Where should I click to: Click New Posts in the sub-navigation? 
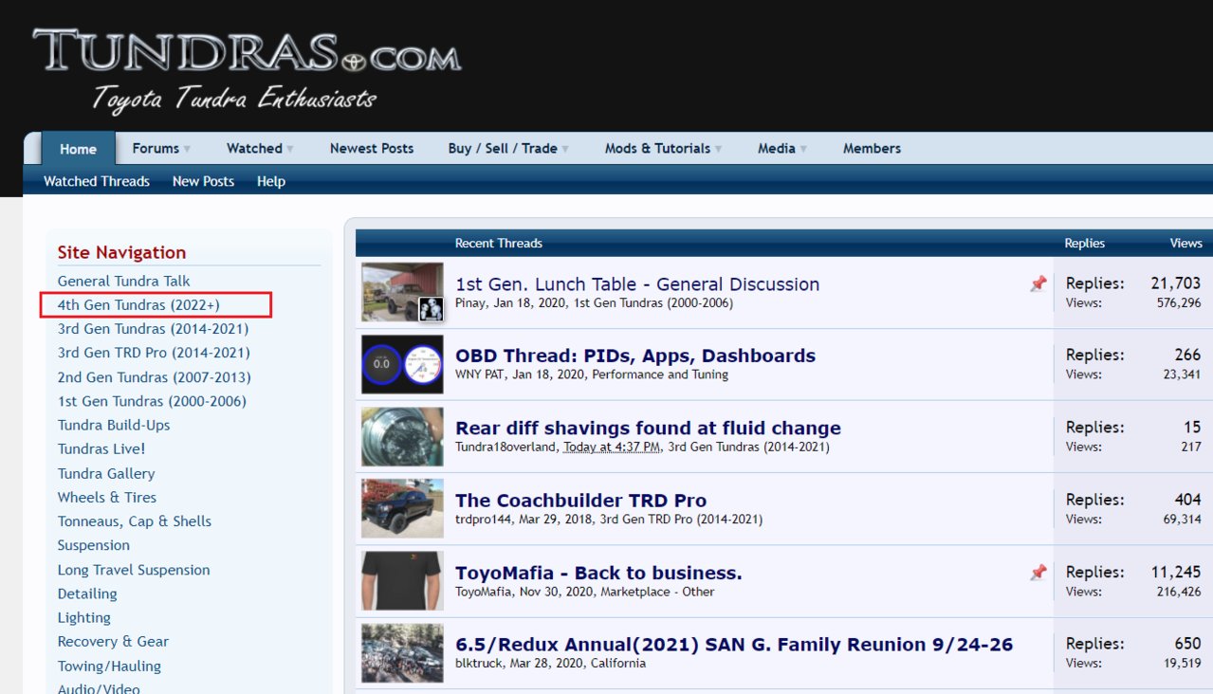click(x=203, y=181)
